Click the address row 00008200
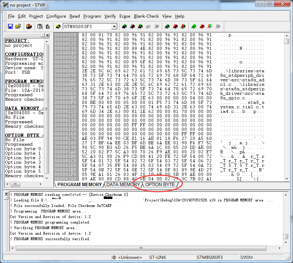This screenshot has height=263, width=293. [65, 179]
